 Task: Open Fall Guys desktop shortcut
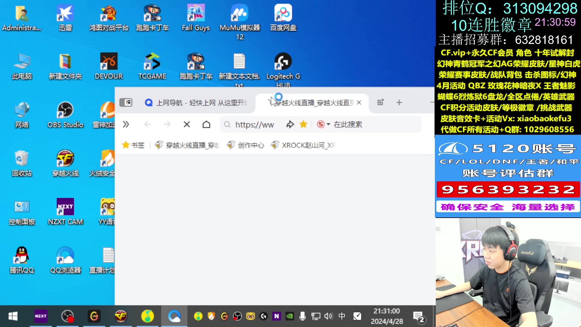coord(196,18)
